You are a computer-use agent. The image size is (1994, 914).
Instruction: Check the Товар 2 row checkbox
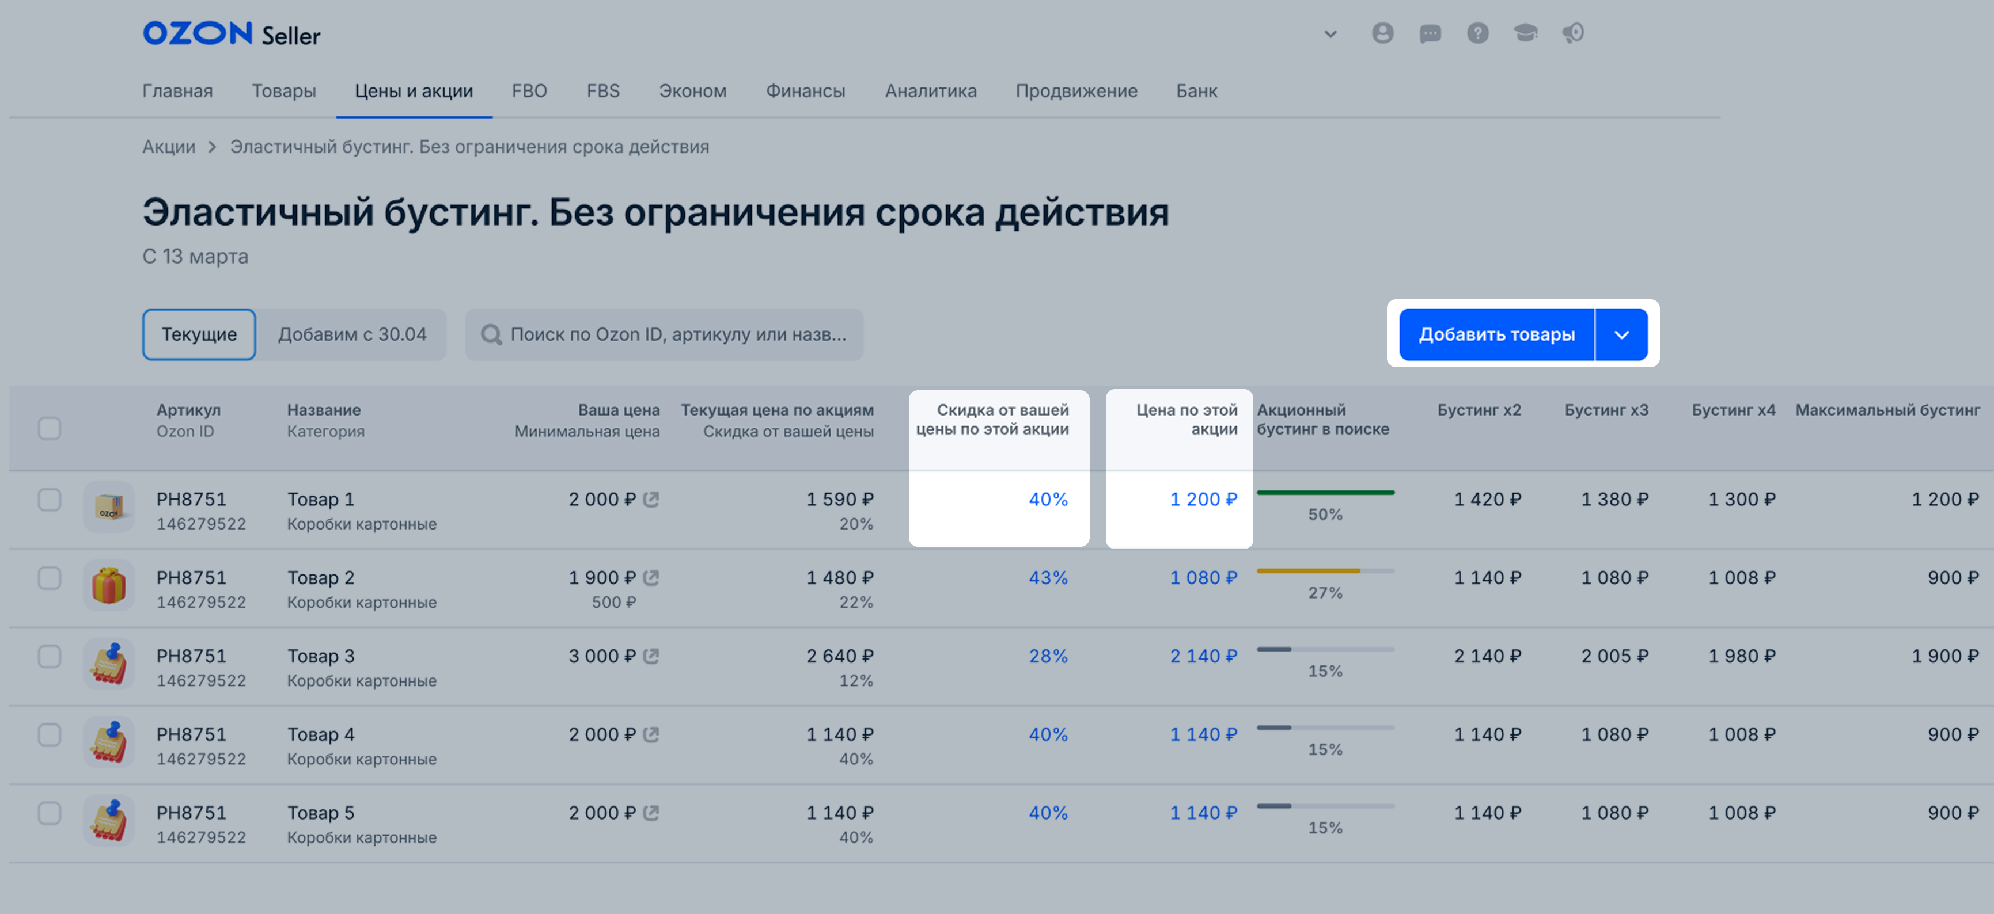[x=50, y=578]
